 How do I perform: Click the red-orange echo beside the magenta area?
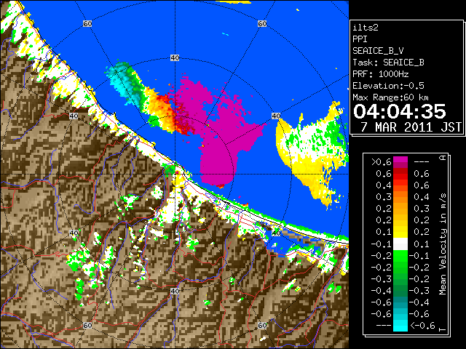point(168,111)
